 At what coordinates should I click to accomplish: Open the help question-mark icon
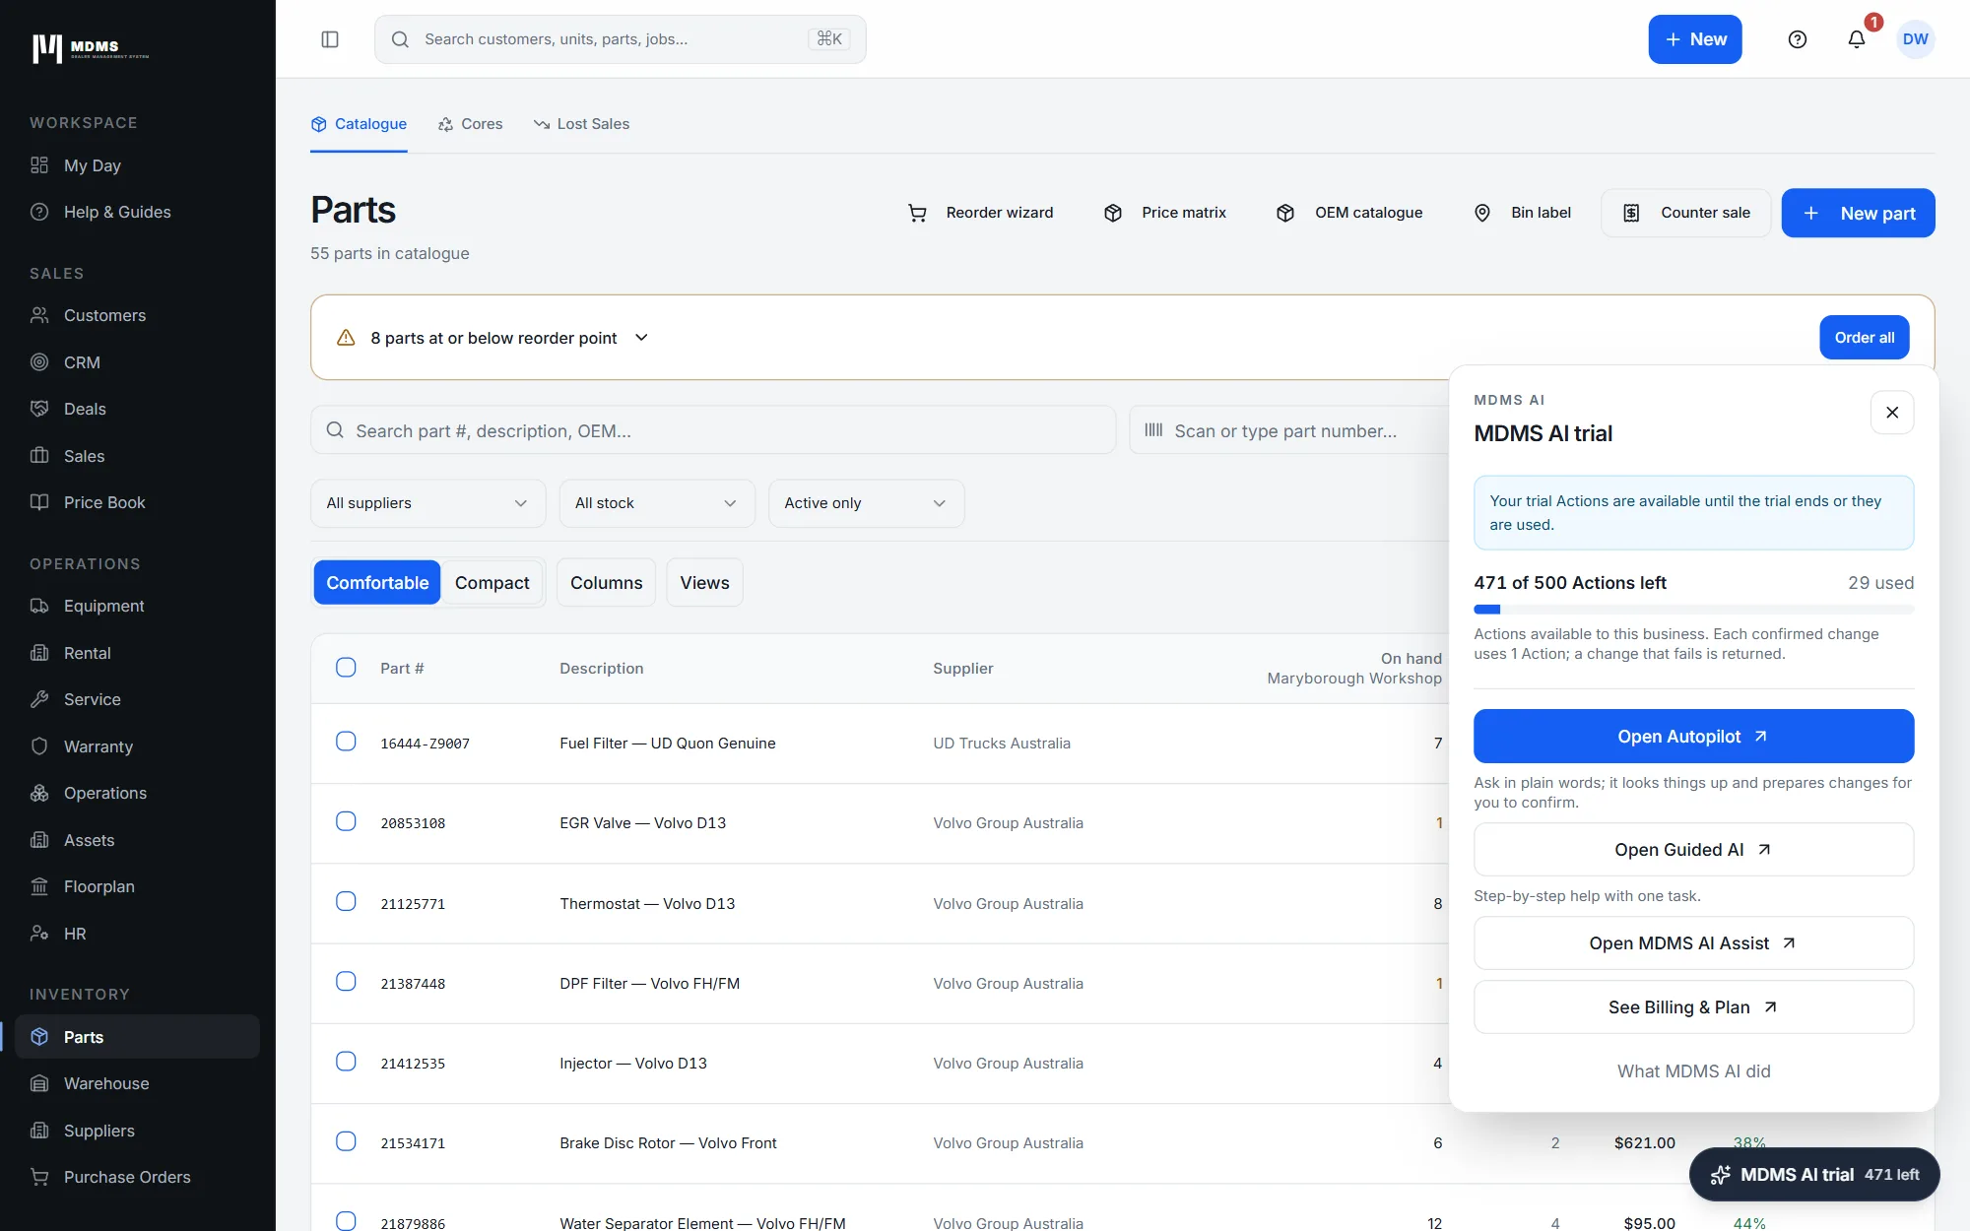[x=1798, y=39]
